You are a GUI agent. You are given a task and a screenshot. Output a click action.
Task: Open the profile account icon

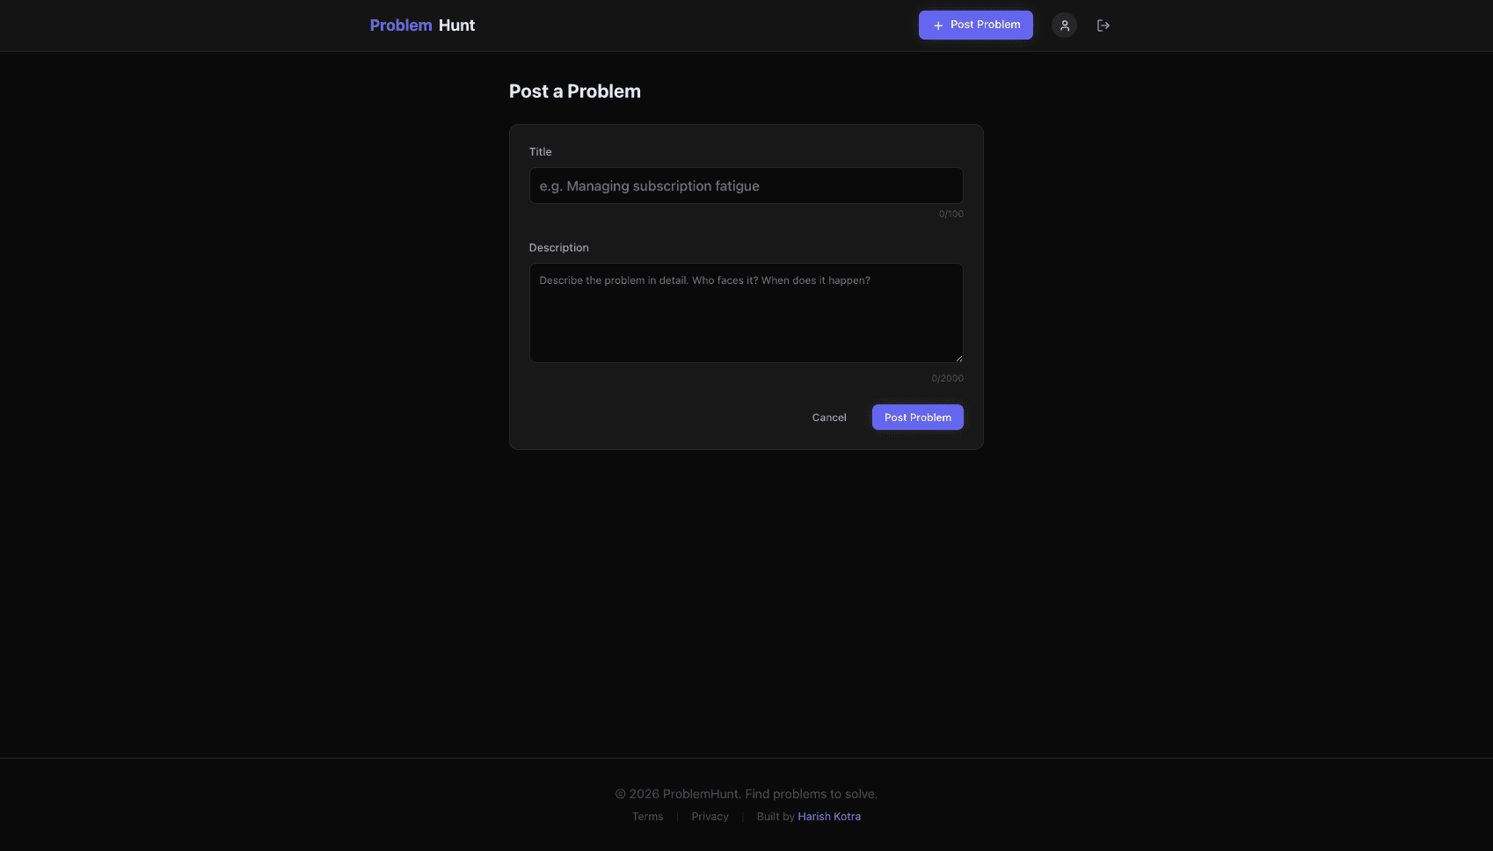tap(1064, 25)
